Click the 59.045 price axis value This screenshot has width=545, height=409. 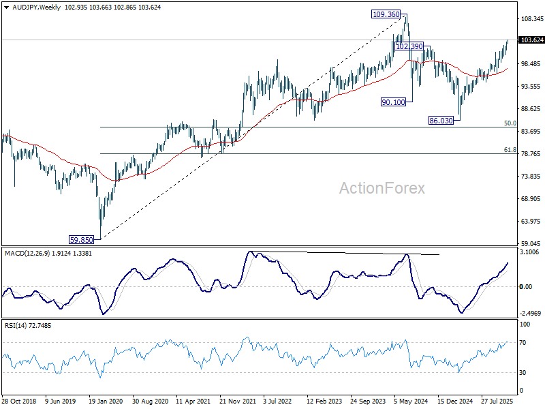[531, 244]
